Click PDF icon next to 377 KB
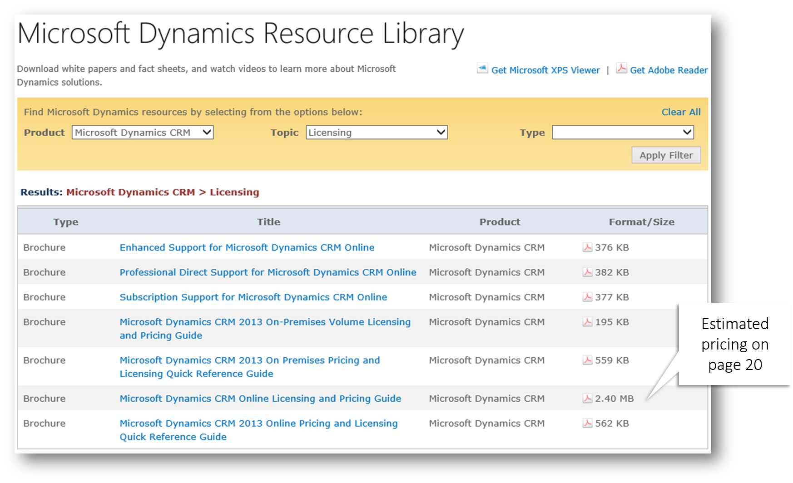The height and width of the screenshot is (483, 793). (587, 297)
